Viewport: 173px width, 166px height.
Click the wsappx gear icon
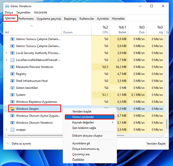pos(12,130)
